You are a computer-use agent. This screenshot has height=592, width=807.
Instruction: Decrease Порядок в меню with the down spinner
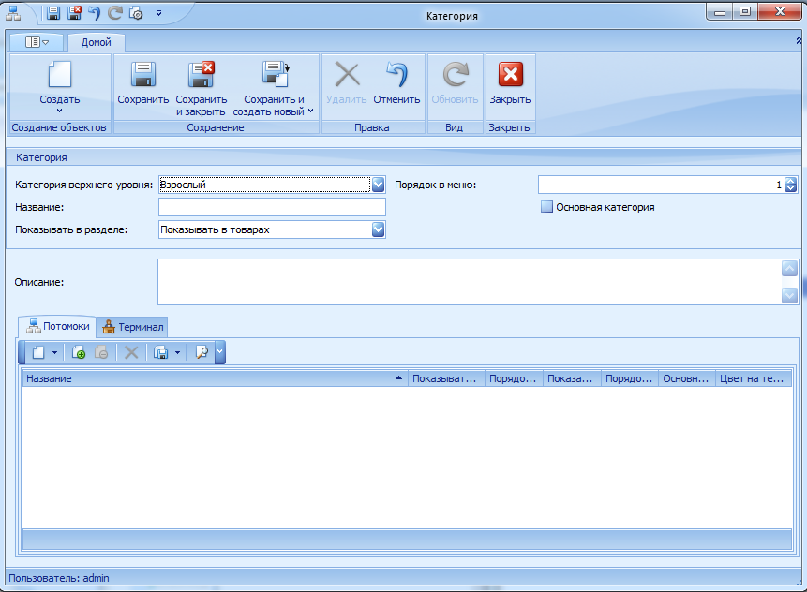pyautogui.click(x=790, y=189)
